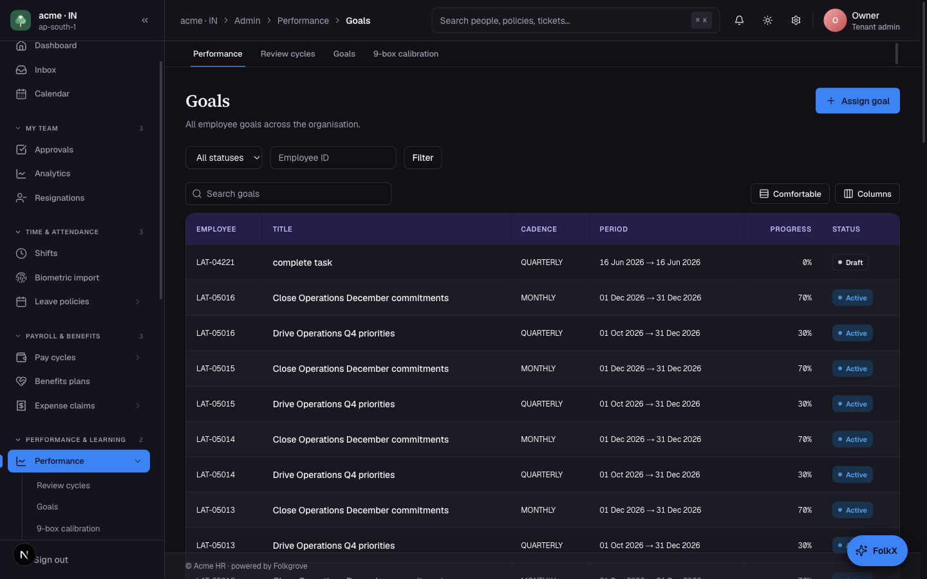Switch to the Review cycles tab
This screenshot has width=927, height=579.
(288, 54)
